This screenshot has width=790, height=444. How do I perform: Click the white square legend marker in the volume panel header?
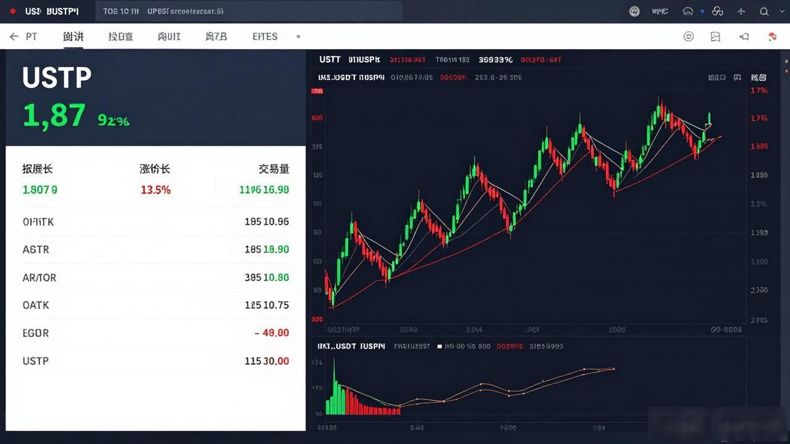tap(439, 347)
